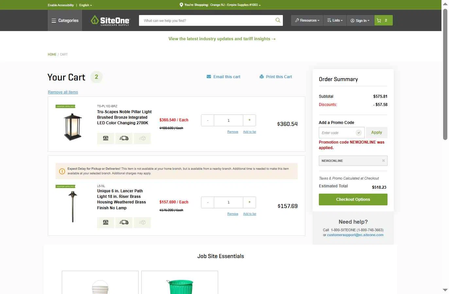Click the page vertical scrollbar thumb
Screen dimensions: 449x294
coord(445,74)
